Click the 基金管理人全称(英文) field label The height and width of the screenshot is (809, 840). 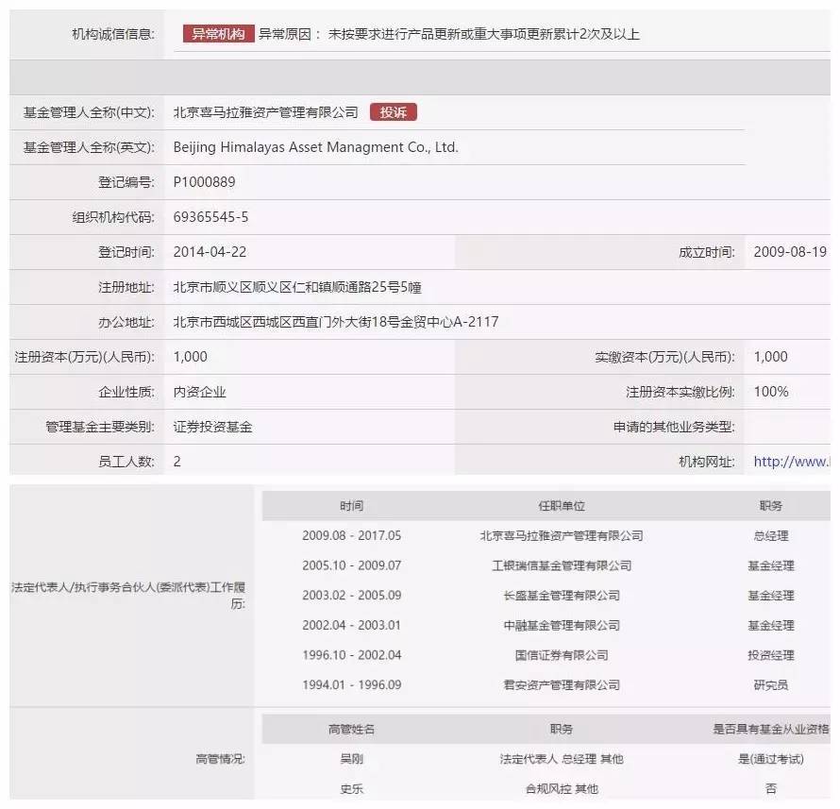[x=89, y=147]
